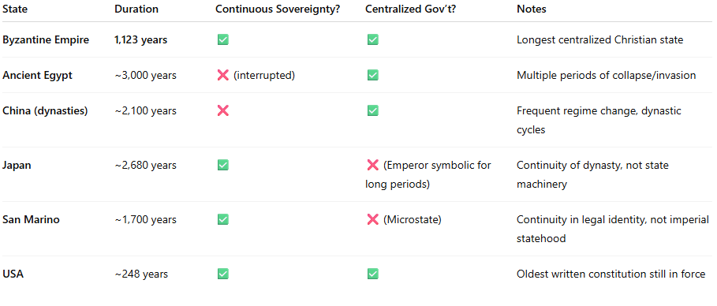This screenshot has height=306, width=717.
Task: Click Japan centralized government red X icon
Action: 372,165
